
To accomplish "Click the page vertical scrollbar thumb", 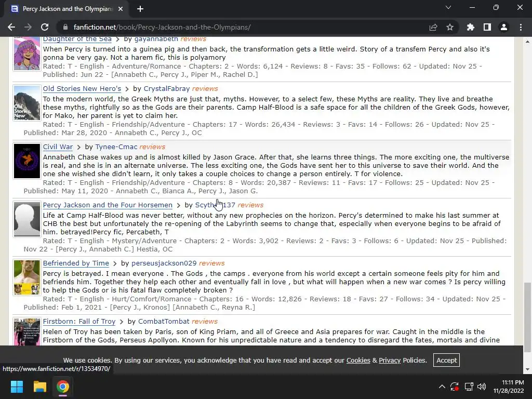I will [x=528, y=317].
